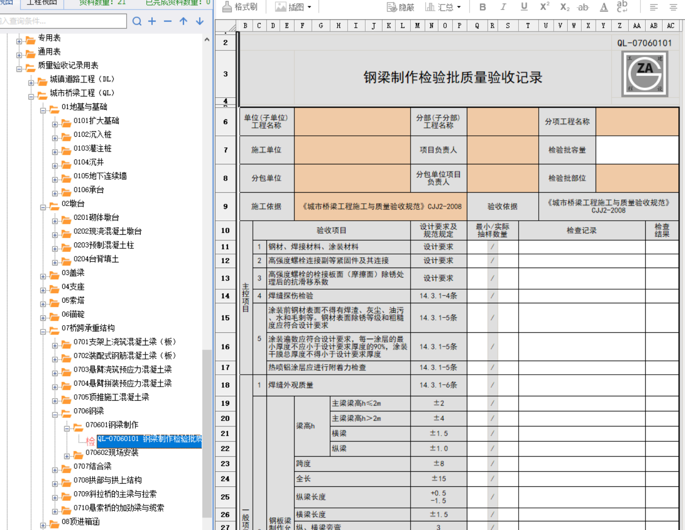
Task: Select 0104沉井 in the tree
Action: click(88, 162)
